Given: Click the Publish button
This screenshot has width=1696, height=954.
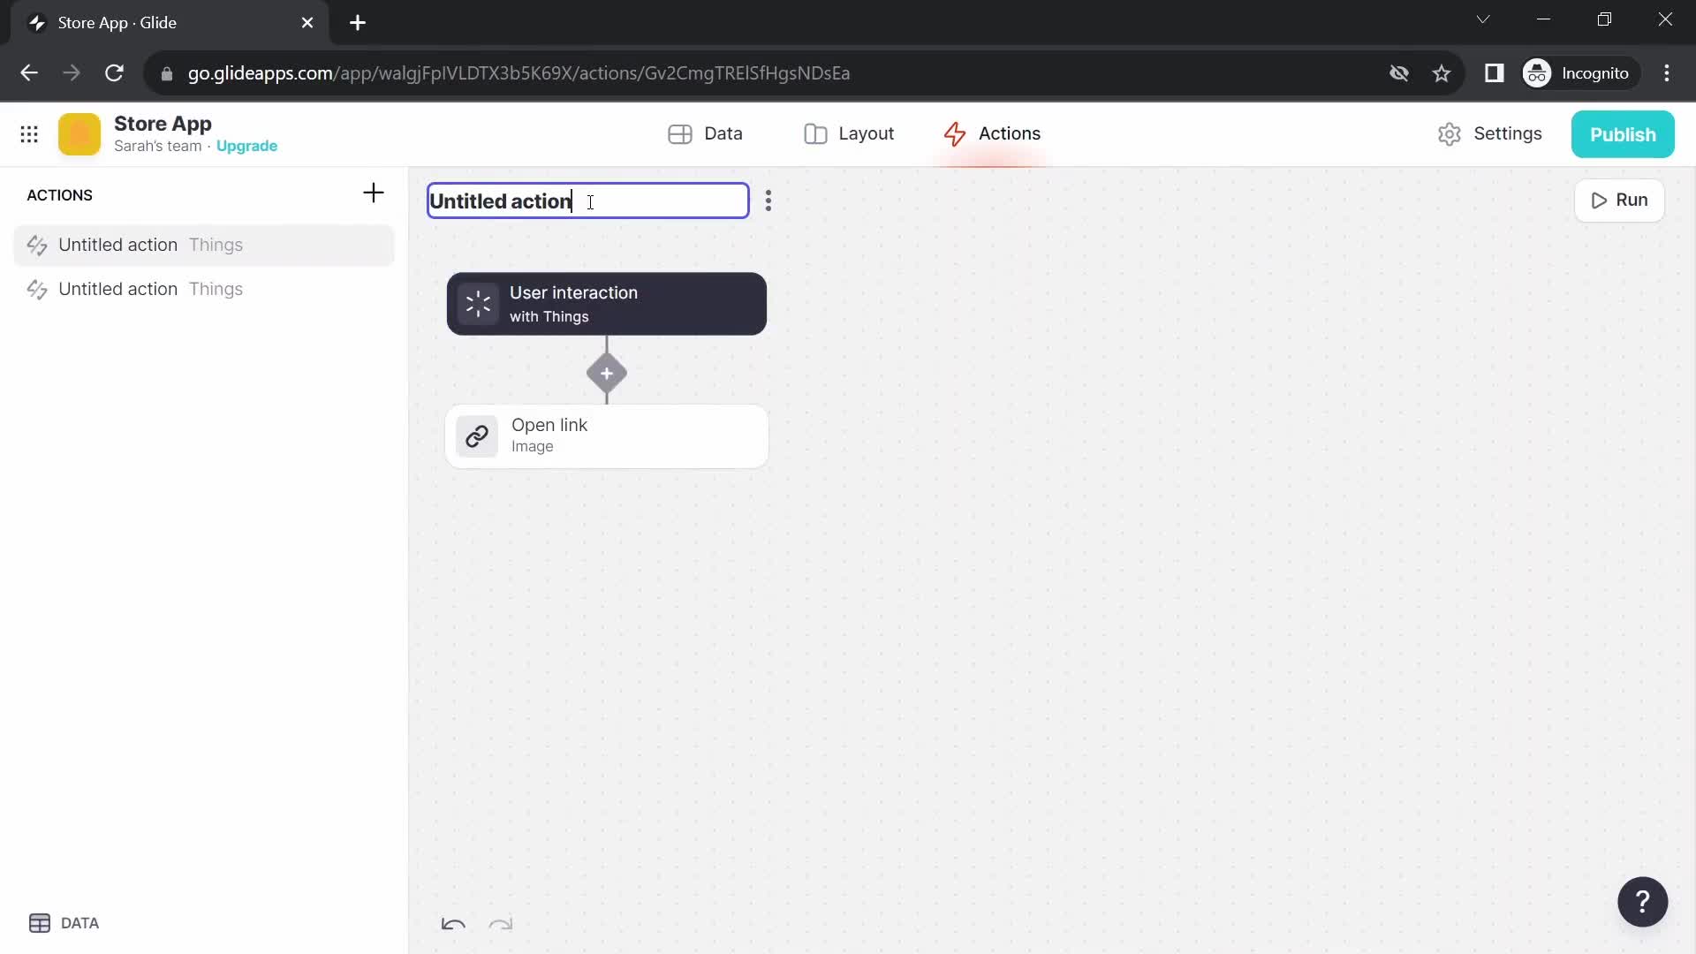Looking at the screenshot, I should (1624, 132).
